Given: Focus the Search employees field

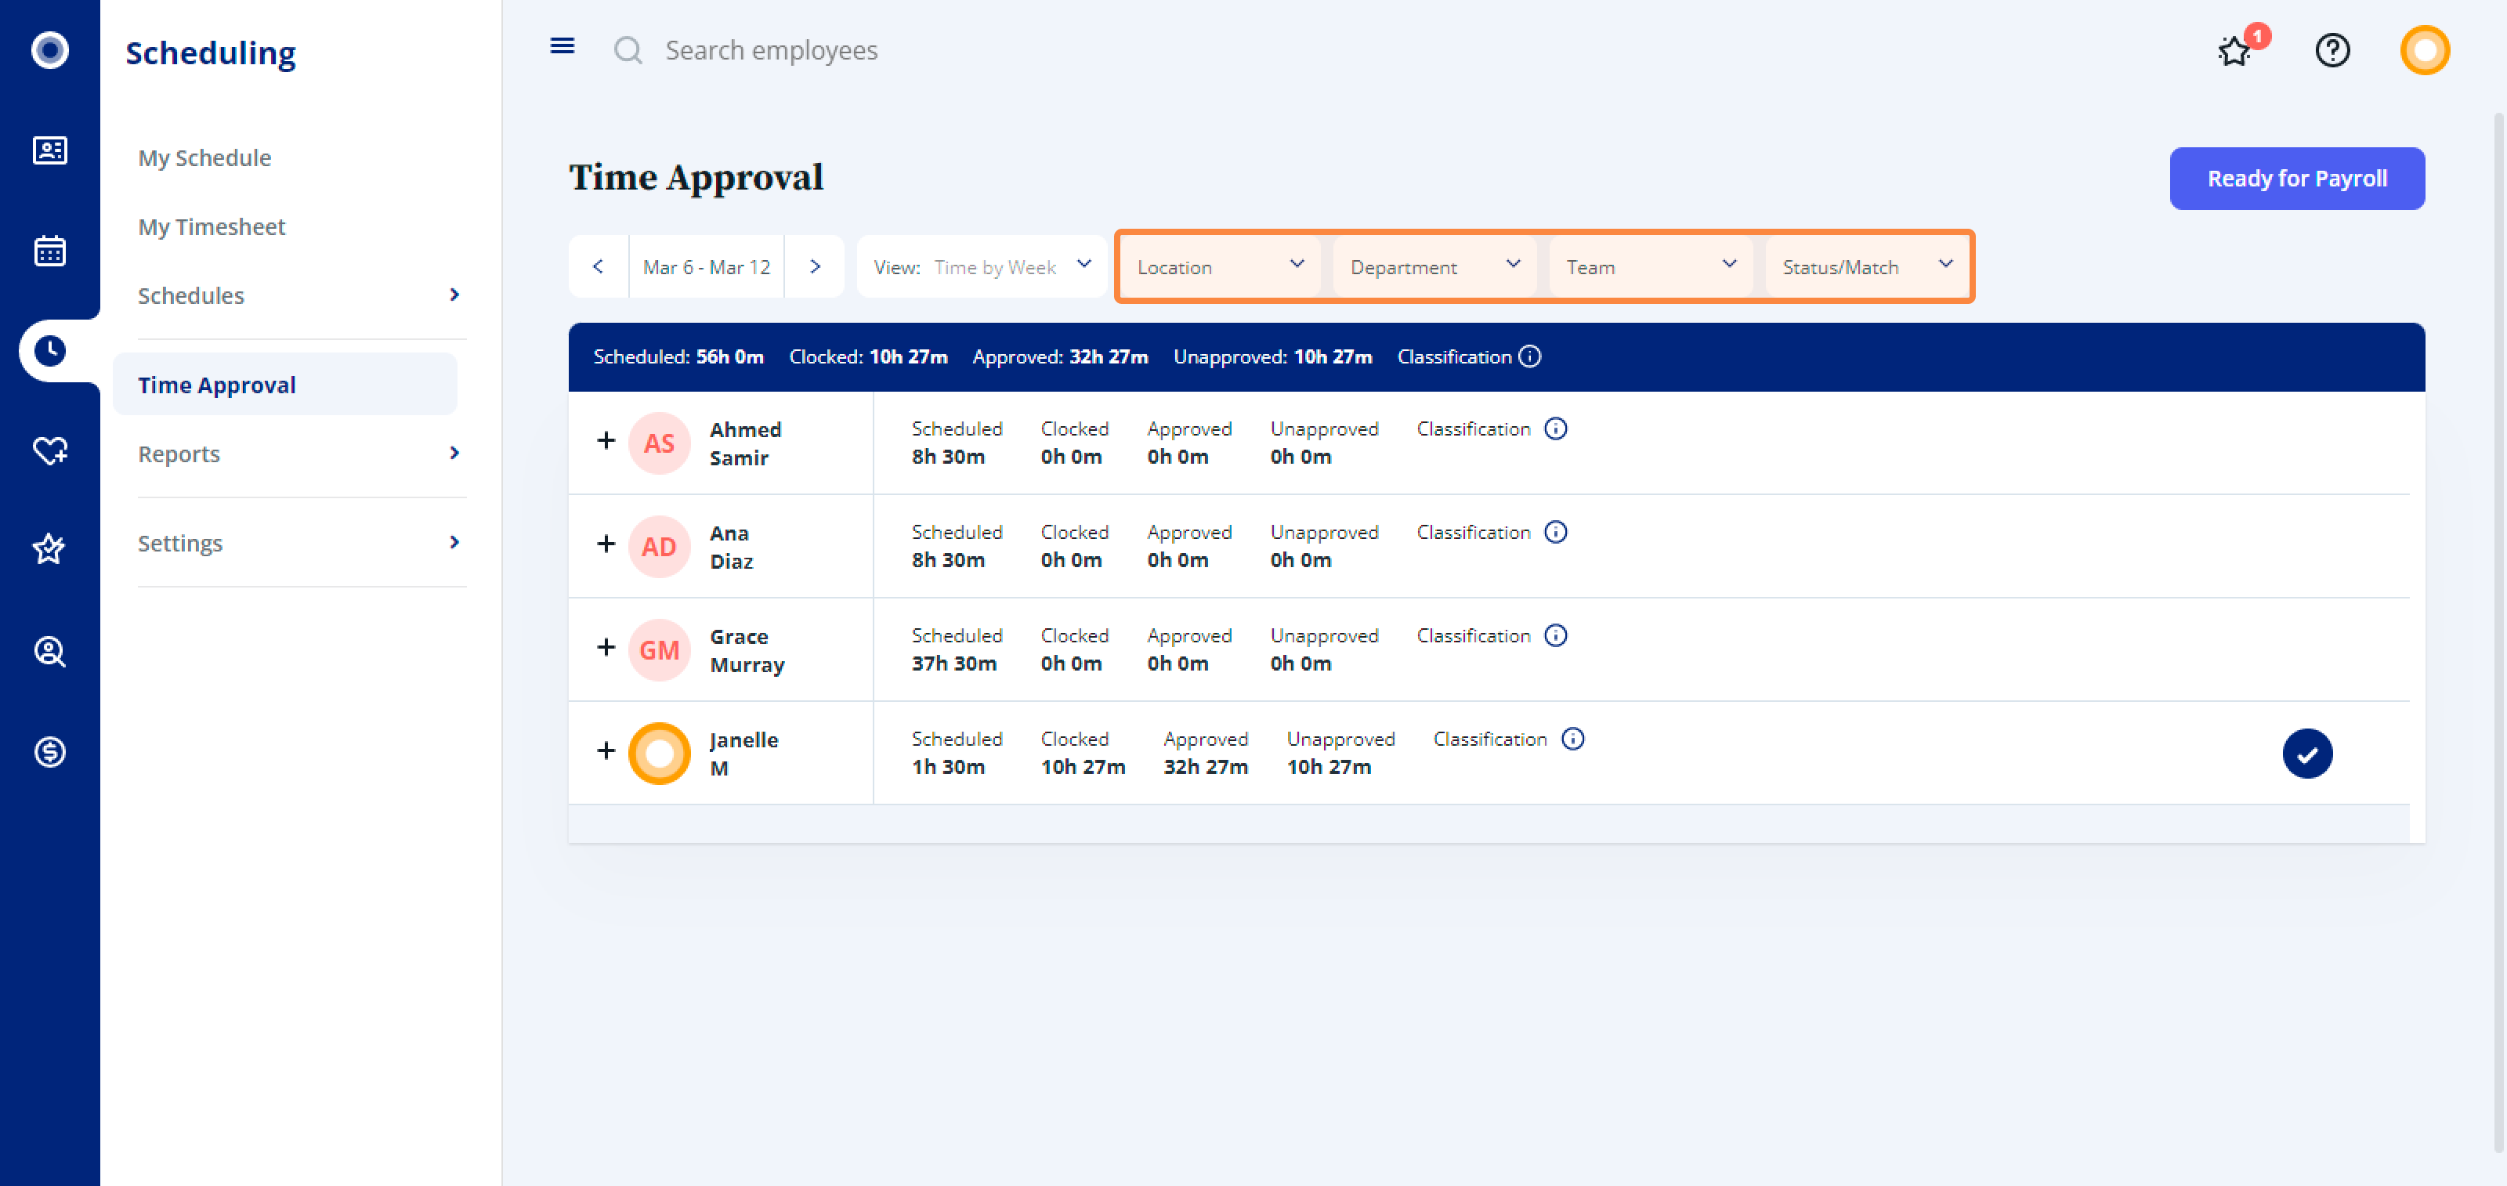Looking at the screenshot, I should click(x=771, y=49).
